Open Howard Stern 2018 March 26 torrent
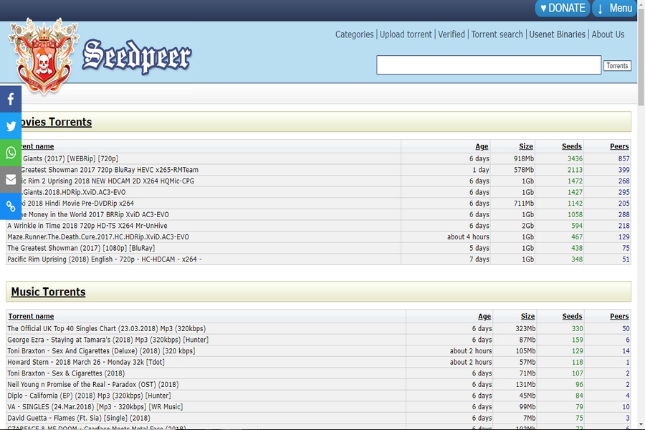645x430 pixels. [x=86, y=362]
